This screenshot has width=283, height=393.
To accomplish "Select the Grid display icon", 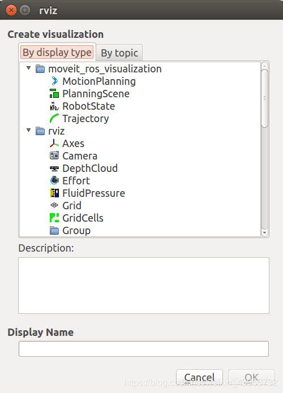I will pos(54,205).
